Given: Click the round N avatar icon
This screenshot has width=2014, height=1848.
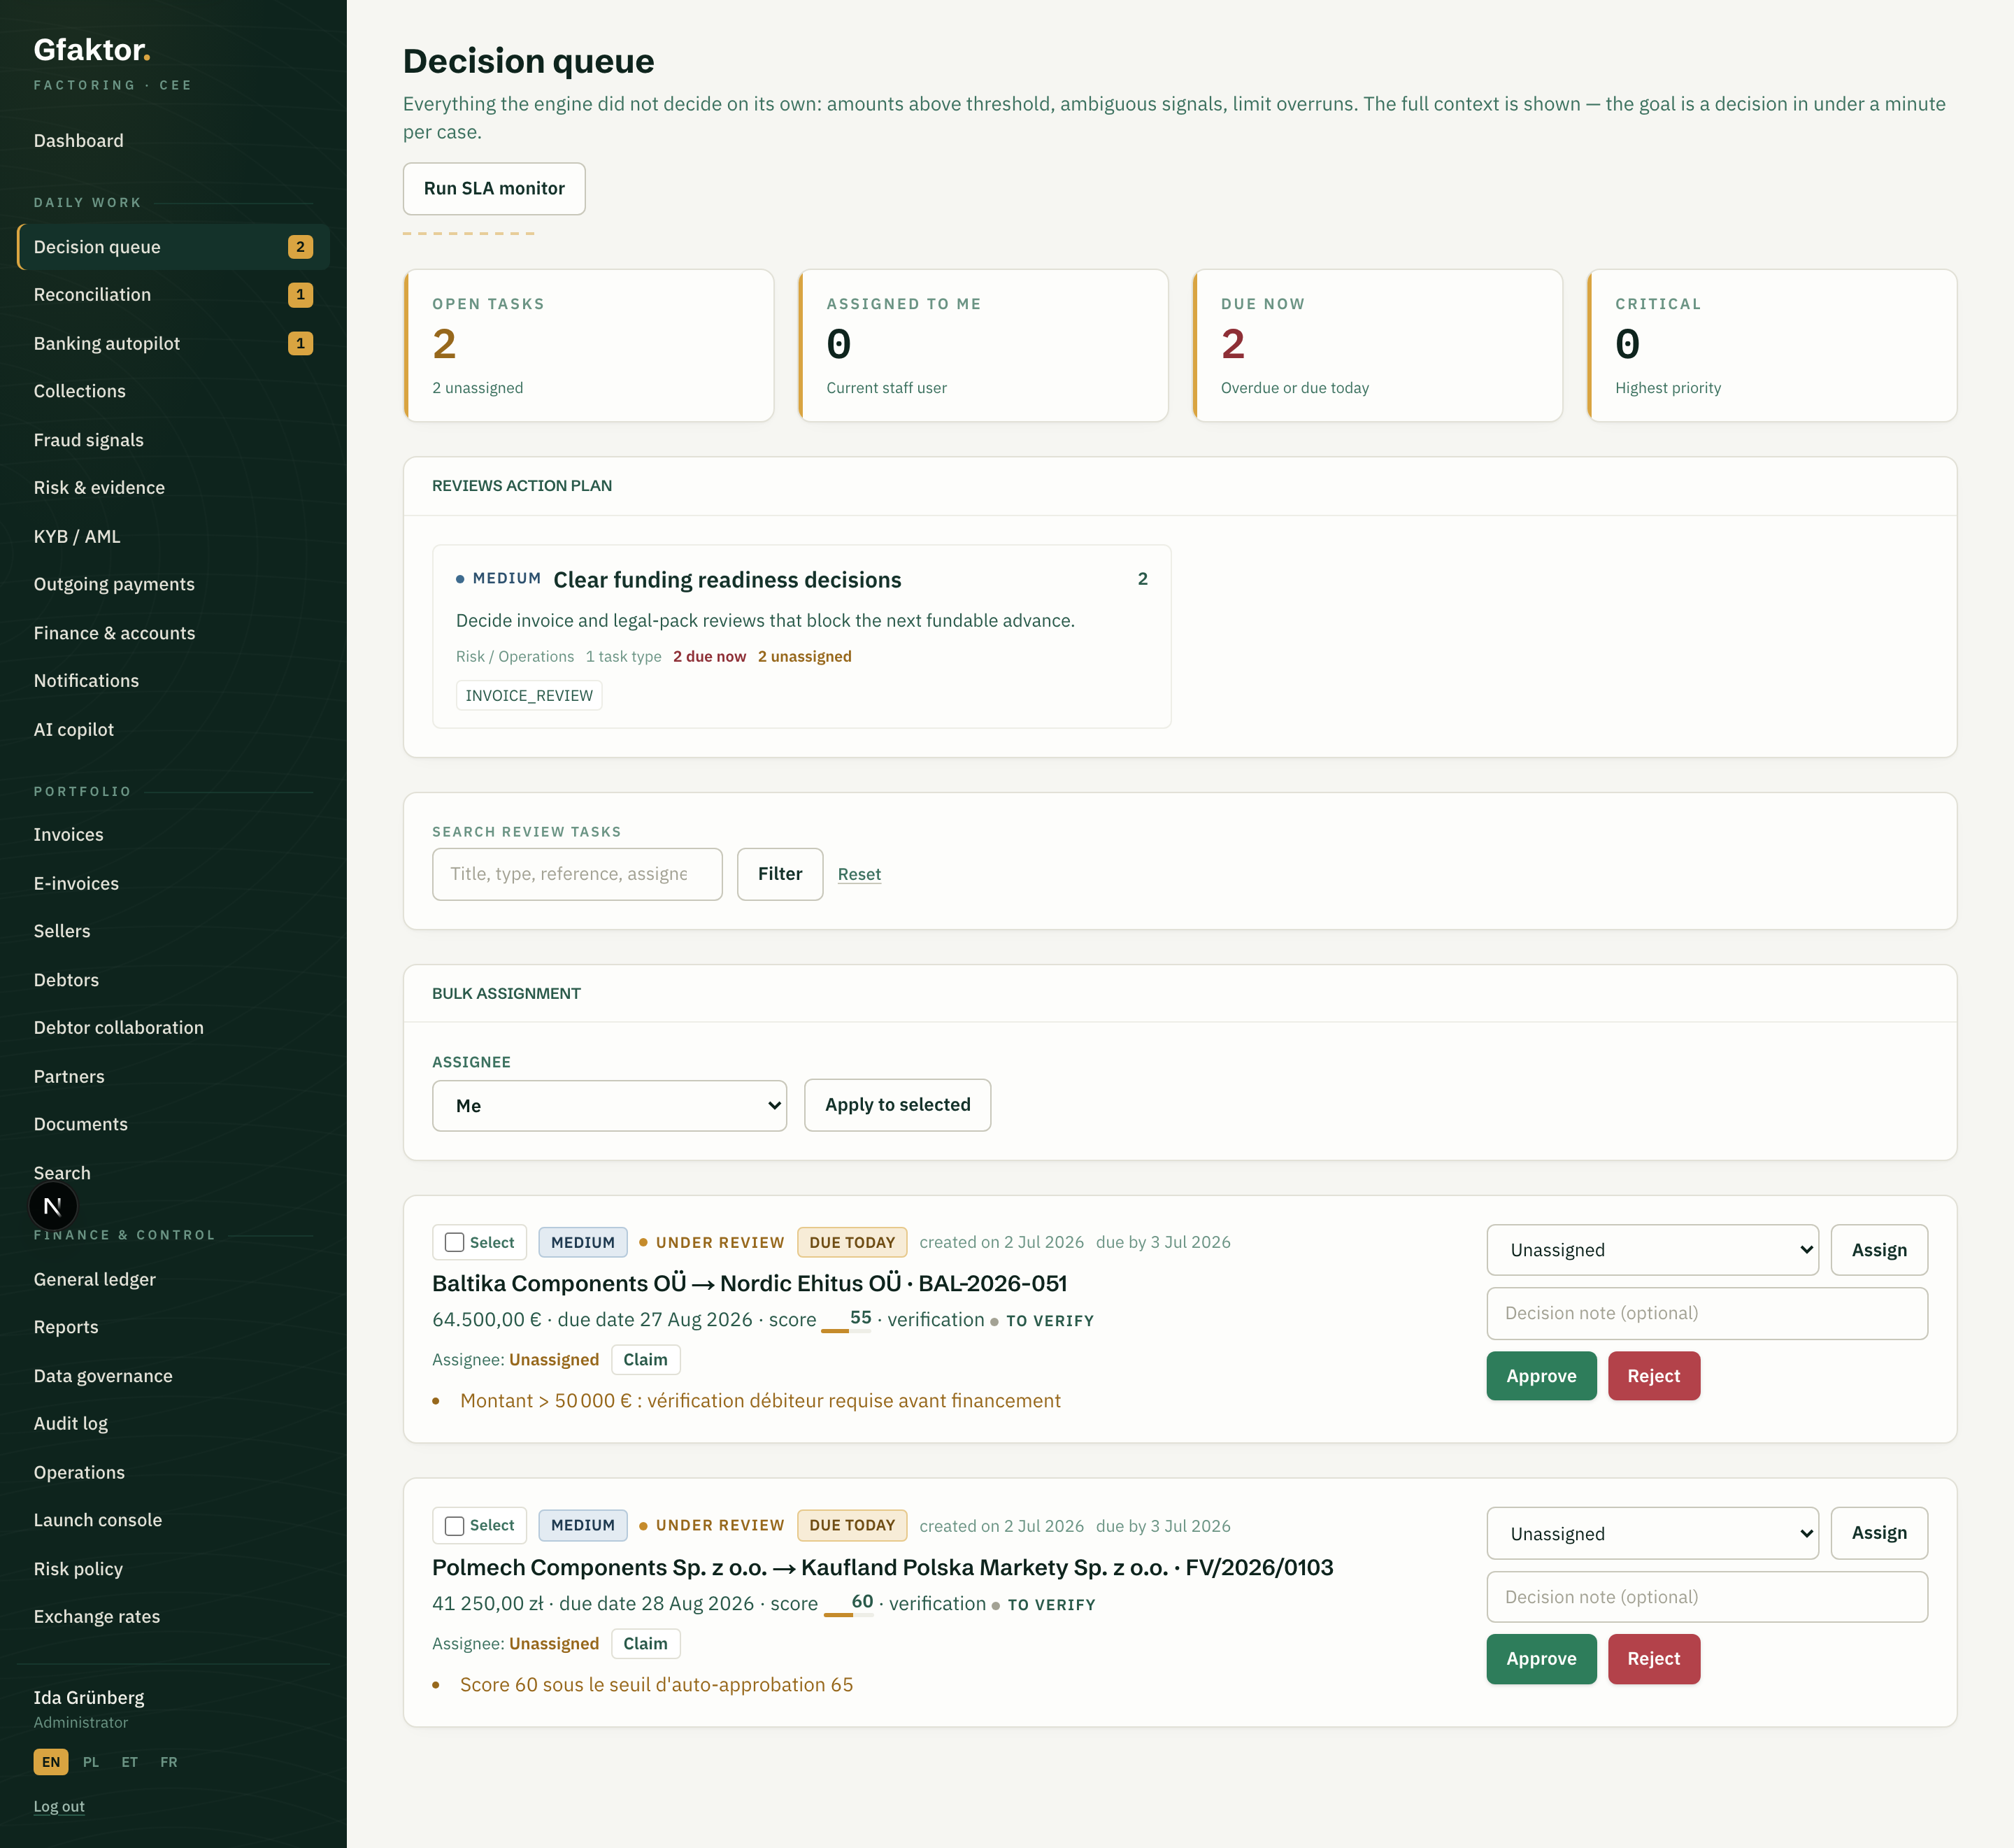Looking at the screenshot, I should pyautogui.click(x=53, y=1206).
